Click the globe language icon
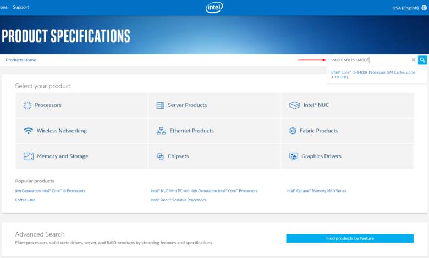Viewport: 429px width, 258px height. (x=424, y=8)
